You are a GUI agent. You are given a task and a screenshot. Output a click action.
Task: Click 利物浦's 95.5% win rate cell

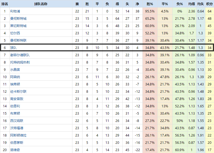point(150,11)
